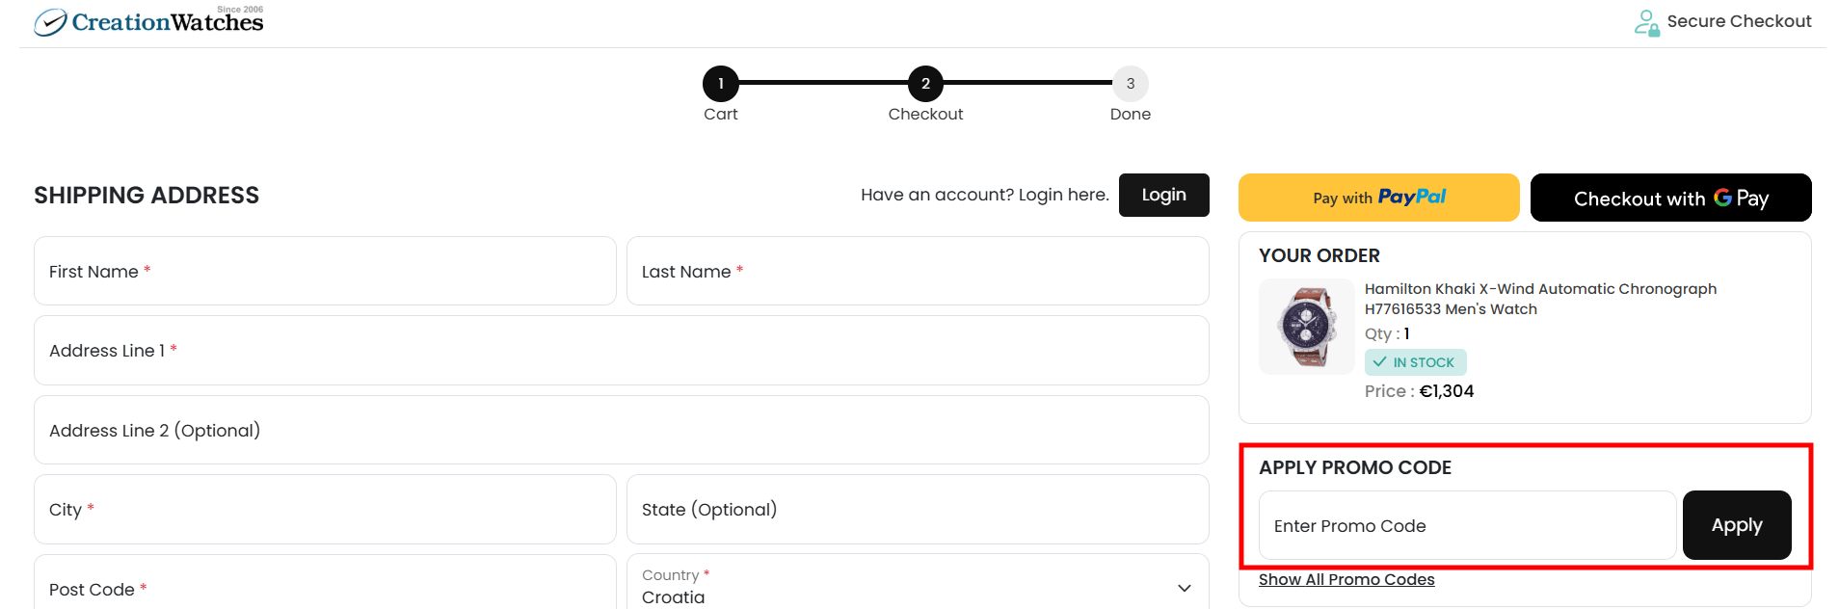Choose Checkout with G Pay
This screenshot has width=1839, height=609.
1670,198
